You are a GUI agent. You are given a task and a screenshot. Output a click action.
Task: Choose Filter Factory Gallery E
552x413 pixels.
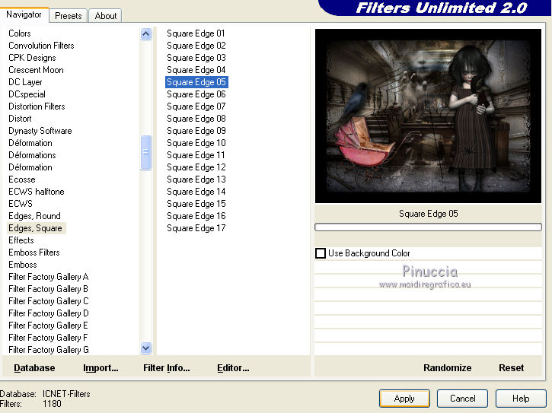pyautogui.click(x=48, y=326)
